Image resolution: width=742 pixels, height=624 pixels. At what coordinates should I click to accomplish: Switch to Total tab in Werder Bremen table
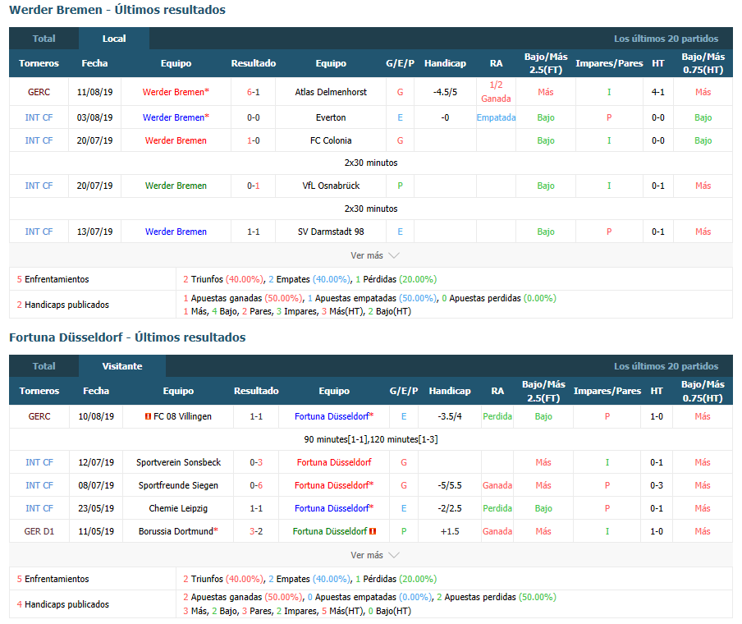tap(44, 39)
